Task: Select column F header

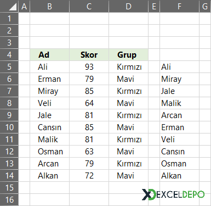Action: [179, 6]
